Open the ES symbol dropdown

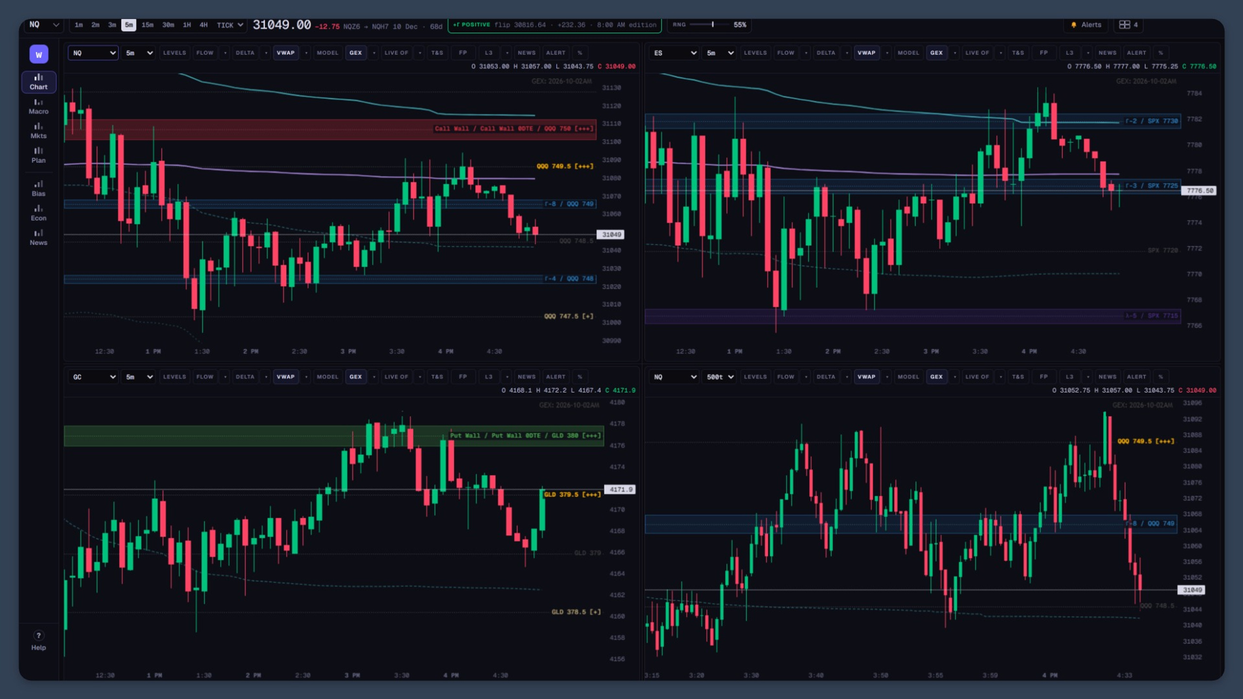pos(674,52)
